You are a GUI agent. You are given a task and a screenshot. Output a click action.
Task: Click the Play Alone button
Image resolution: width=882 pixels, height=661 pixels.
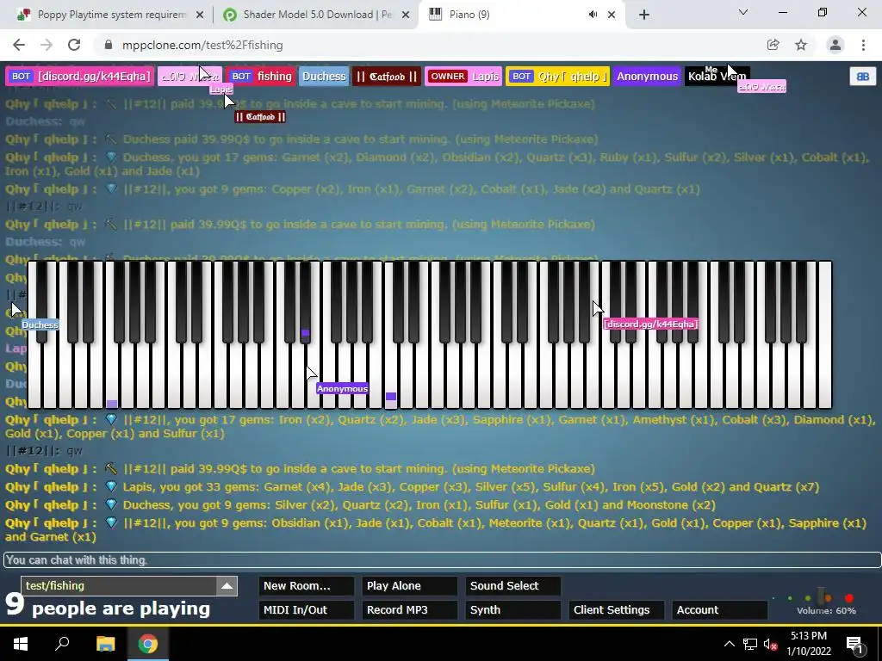[x=409, y=585]
